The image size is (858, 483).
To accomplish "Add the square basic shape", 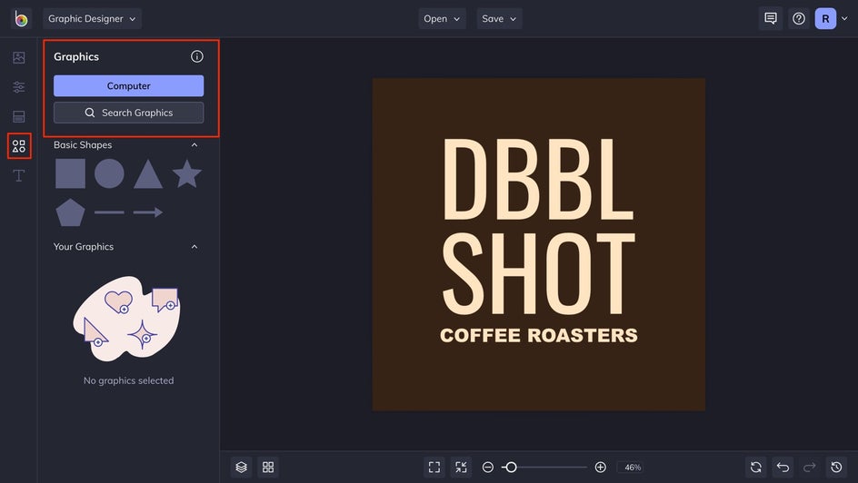I will (71, 173).
